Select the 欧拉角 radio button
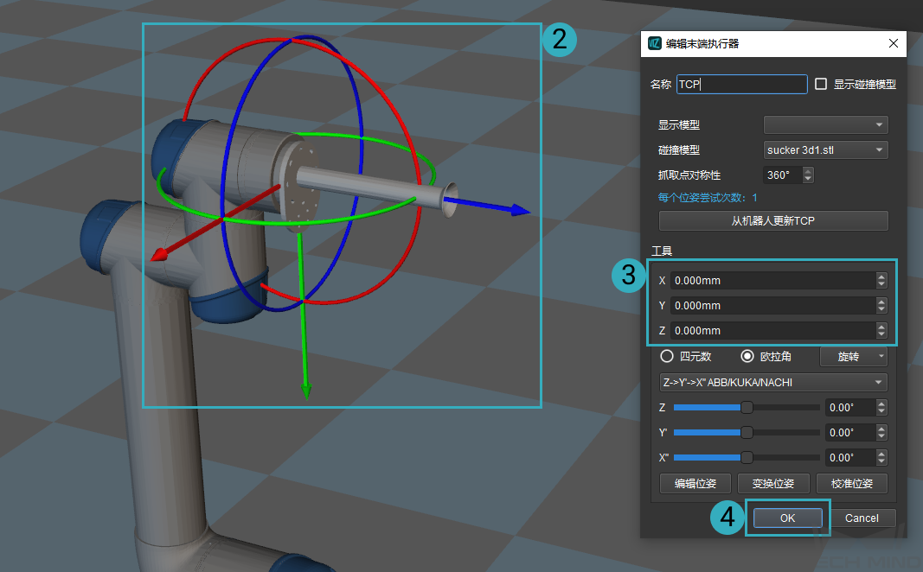This screenshot has width=923, height=572. pos(747,356)
